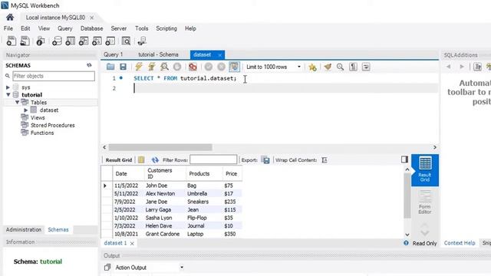Execute statement under cursor icon
The width and height of the screenshot is (491, 276).
[152, 67]
